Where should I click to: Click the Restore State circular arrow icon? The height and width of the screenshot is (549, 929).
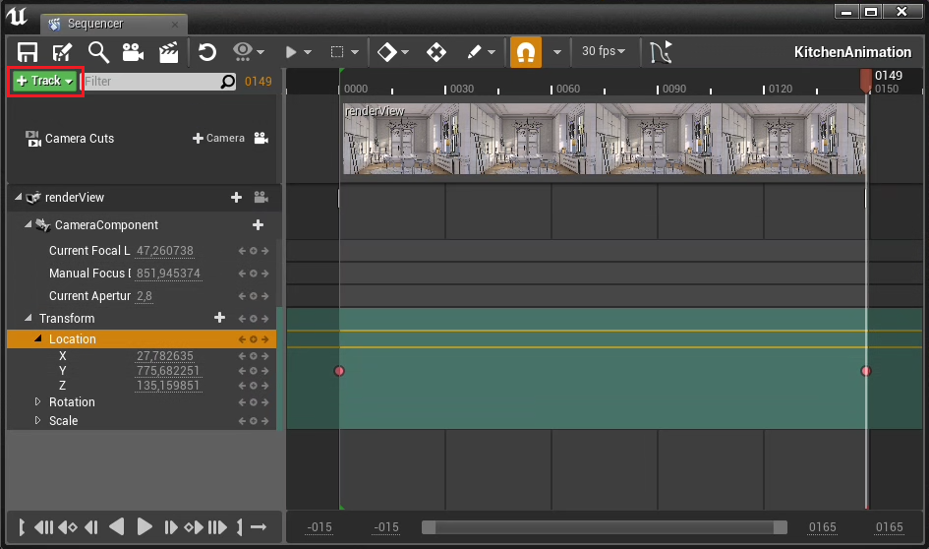click(206, 52)
